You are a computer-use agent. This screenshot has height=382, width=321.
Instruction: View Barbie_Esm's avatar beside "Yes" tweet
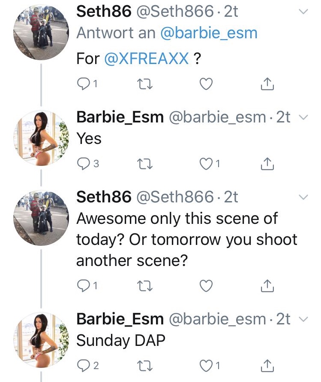(x=41, y=139)
